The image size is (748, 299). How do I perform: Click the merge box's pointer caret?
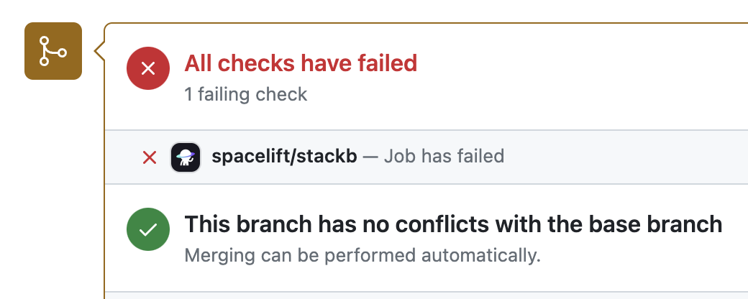(100, 51)
